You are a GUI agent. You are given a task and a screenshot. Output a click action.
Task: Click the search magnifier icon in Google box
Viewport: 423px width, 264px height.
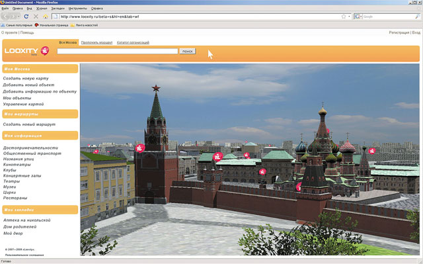point(417,17)
